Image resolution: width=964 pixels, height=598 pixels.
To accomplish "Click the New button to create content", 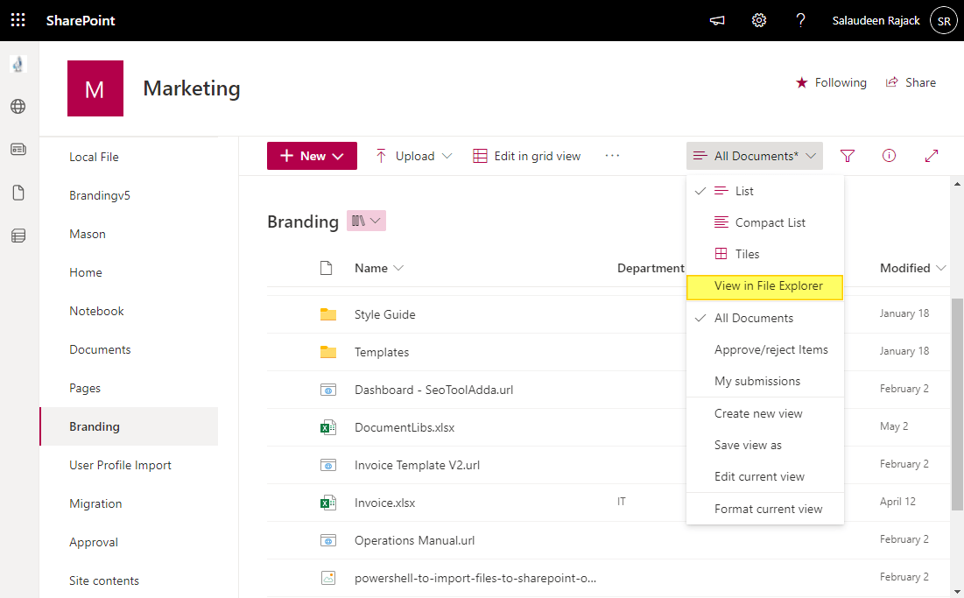I will (x=312, y=155).
